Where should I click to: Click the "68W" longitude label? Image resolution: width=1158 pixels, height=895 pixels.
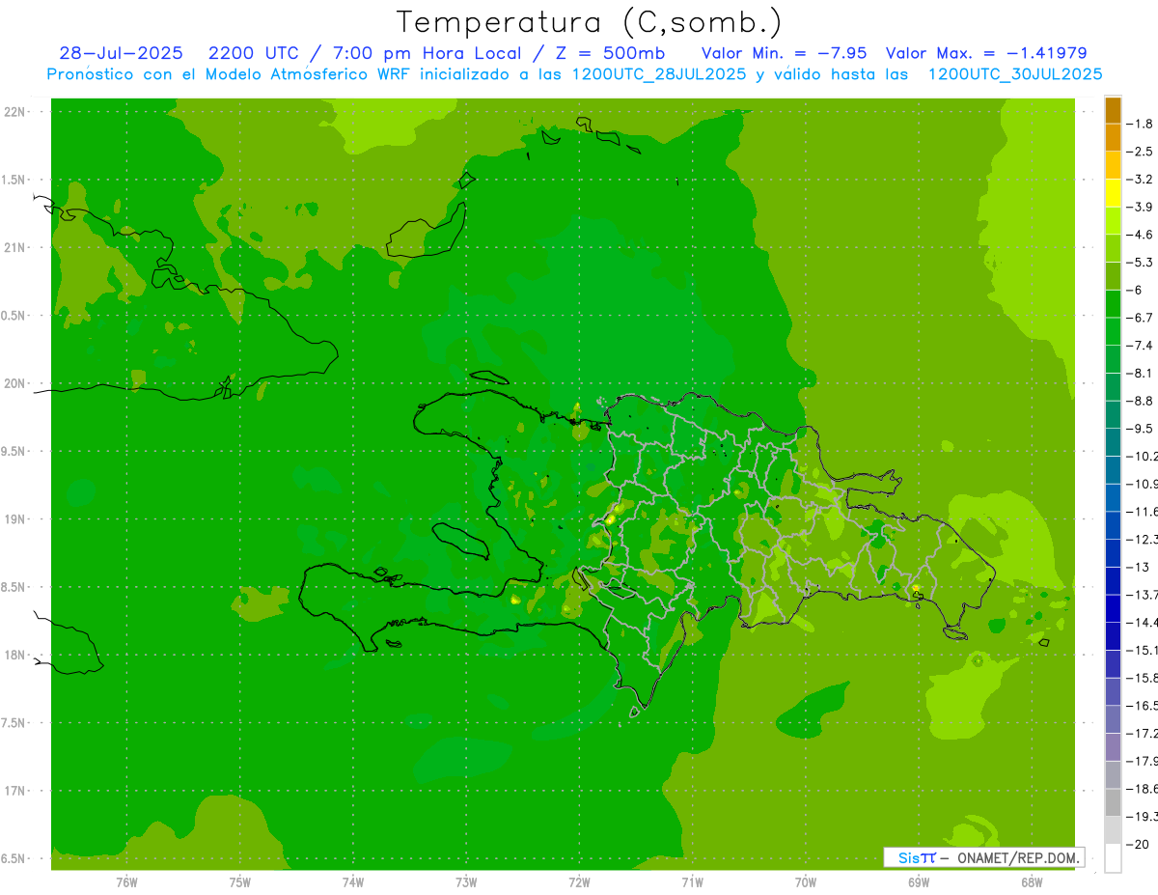click(1032, 882)
